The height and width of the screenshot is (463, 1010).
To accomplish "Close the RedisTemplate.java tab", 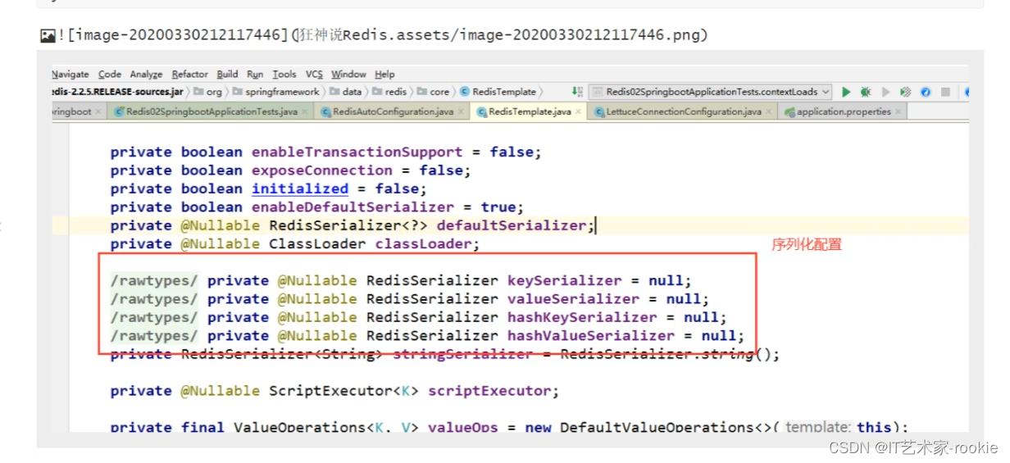I will 578,111.
